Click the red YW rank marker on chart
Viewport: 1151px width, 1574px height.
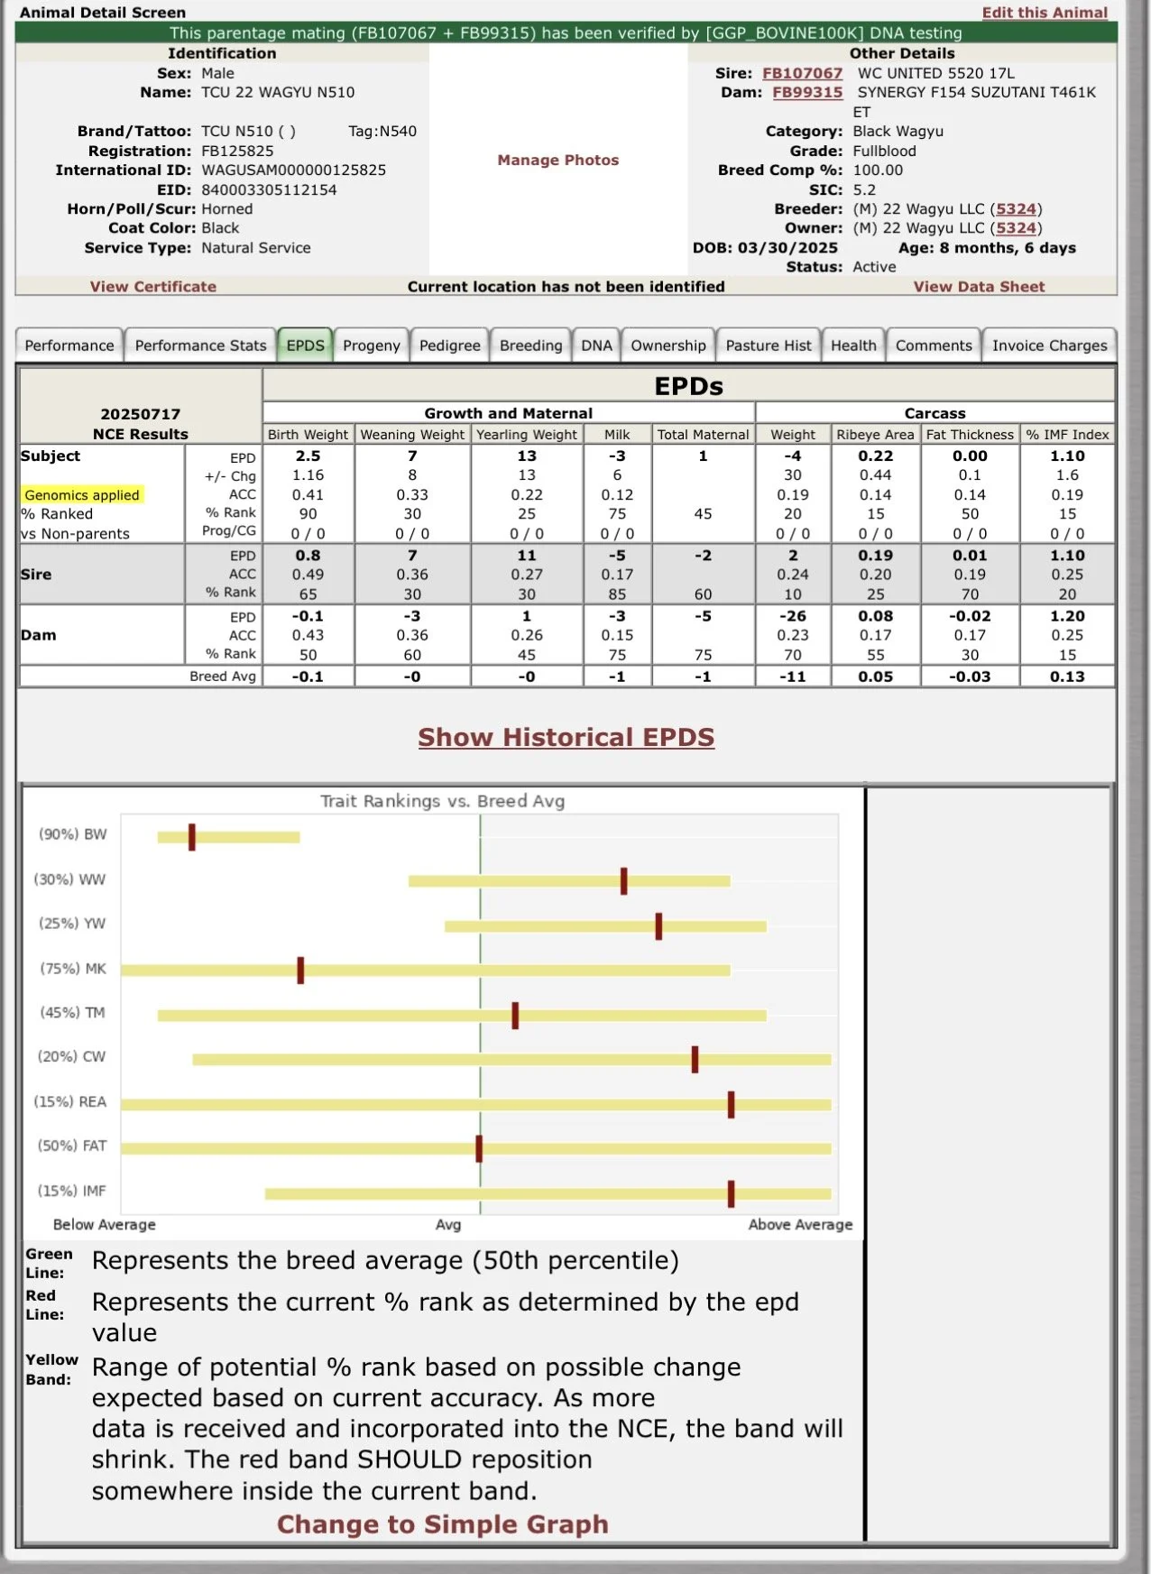click(658, 926)
